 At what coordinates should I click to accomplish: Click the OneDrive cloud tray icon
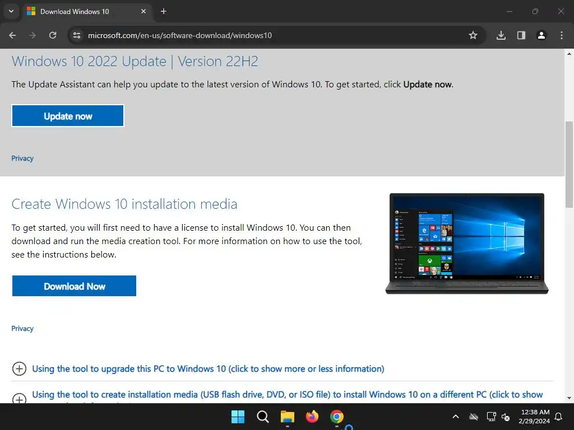[474, 417]
